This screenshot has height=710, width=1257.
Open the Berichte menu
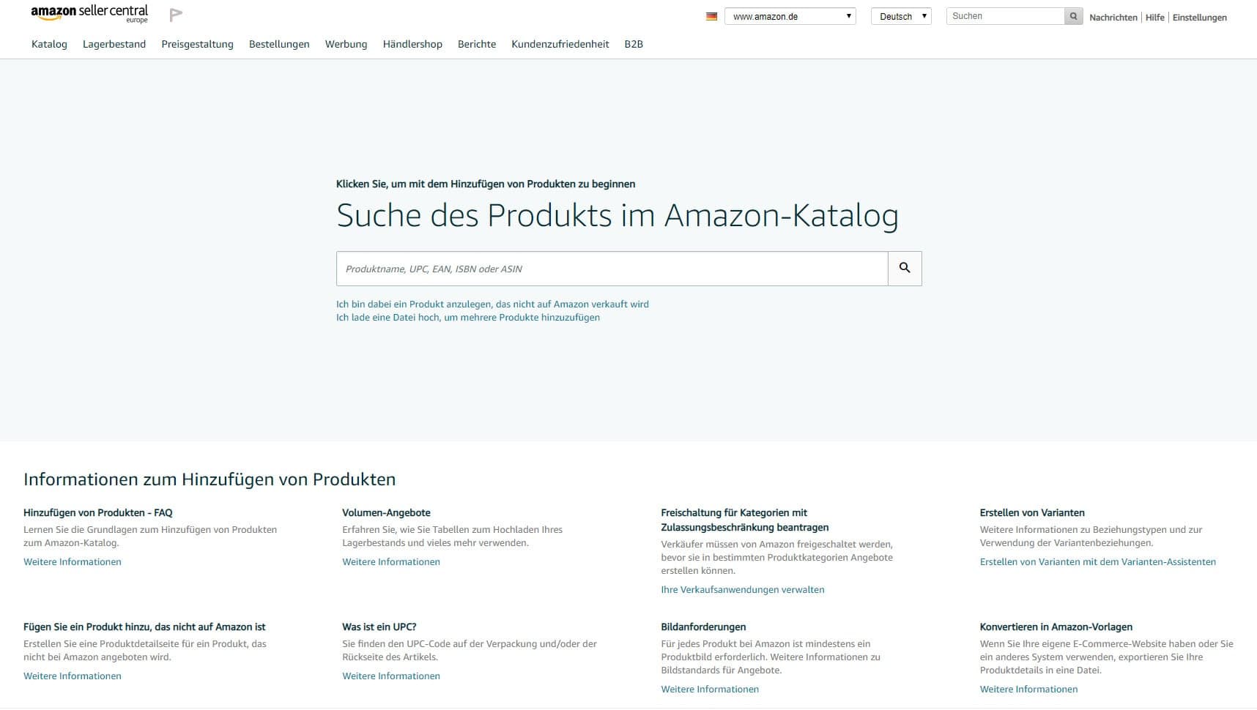point(477,44)
